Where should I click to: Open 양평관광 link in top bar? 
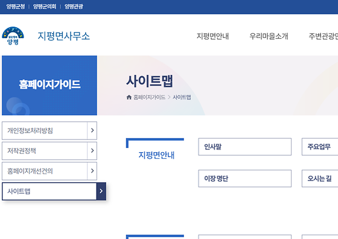[x=74, y=7]
